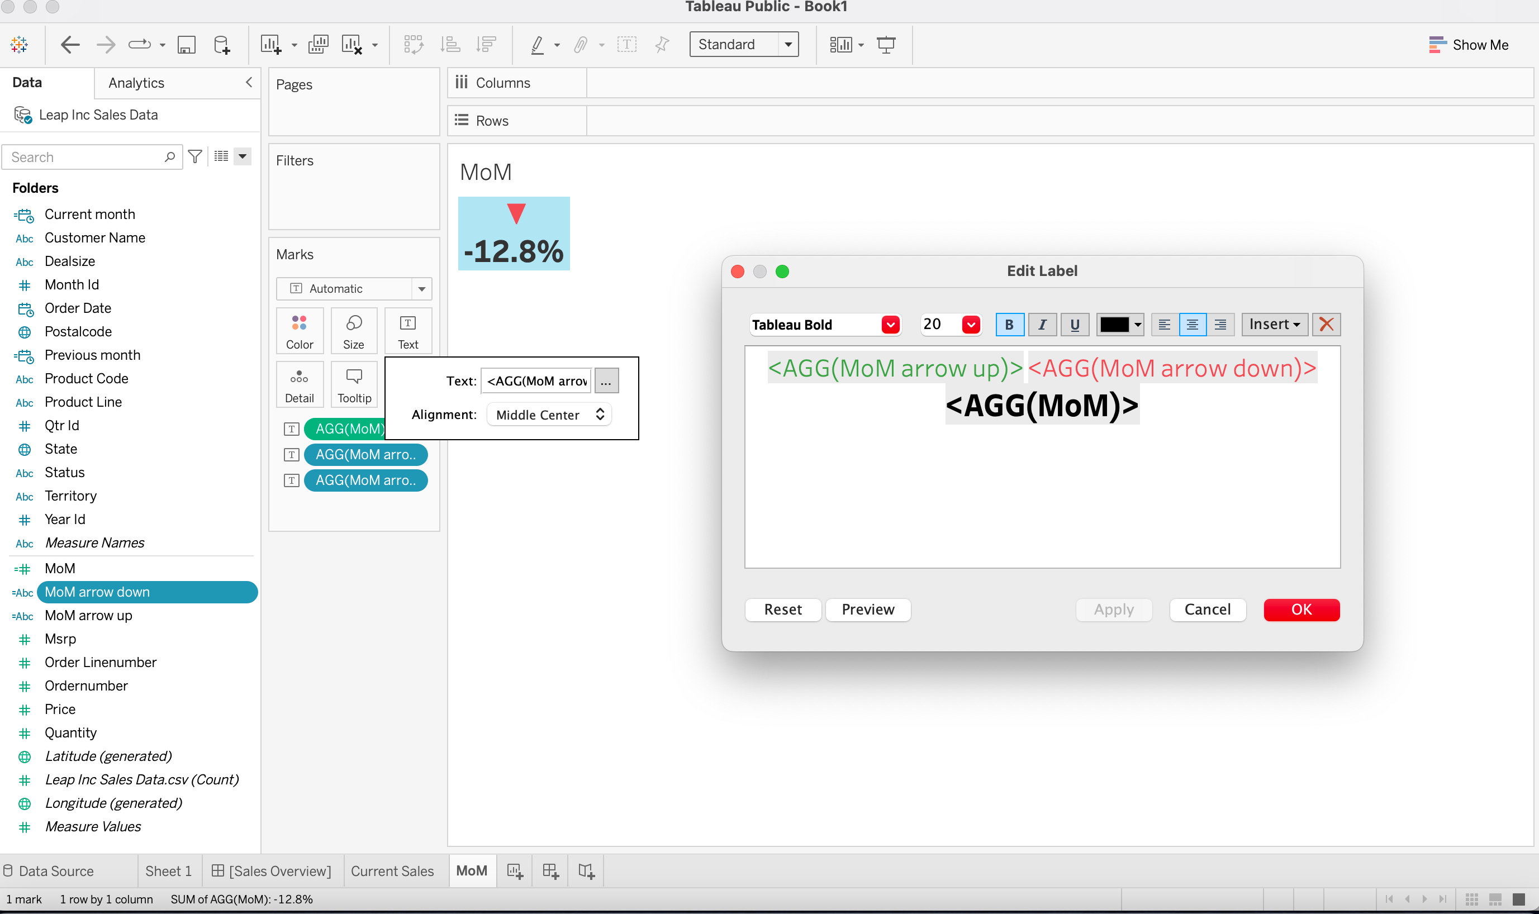Switch to the Analytics pane tab
Image resolution: width=1539 pixels, height=914 pixels.
136,83
